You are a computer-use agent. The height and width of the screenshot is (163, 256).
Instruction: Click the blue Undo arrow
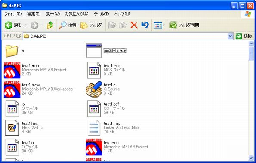pyautogui.click(x=145, y=25)
